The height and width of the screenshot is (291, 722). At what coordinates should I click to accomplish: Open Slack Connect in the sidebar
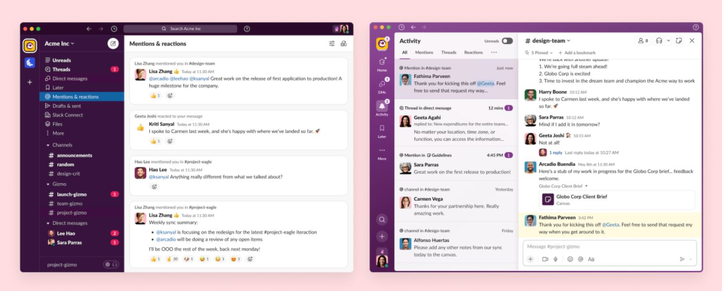click(x=81, y=115)
